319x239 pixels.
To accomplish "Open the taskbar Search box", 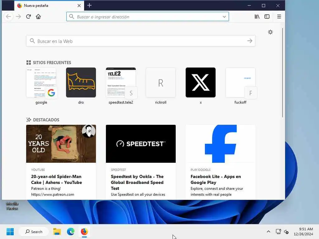I will (x=34, y=232).
